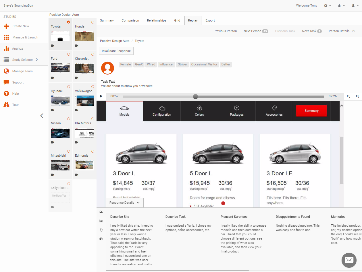
Task: Click the video camera icon under Nissan
Action: [53, 142]
